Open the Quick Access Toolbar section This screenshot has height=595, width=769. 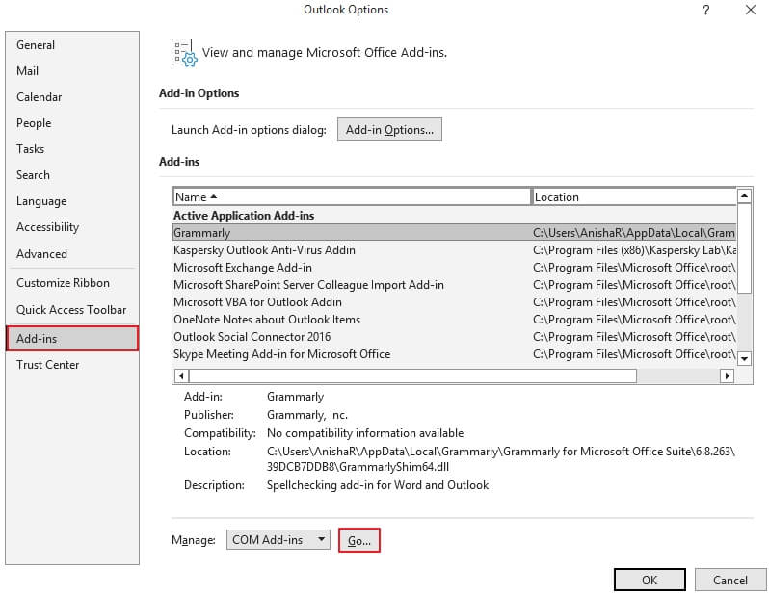[x=72, y=310]
